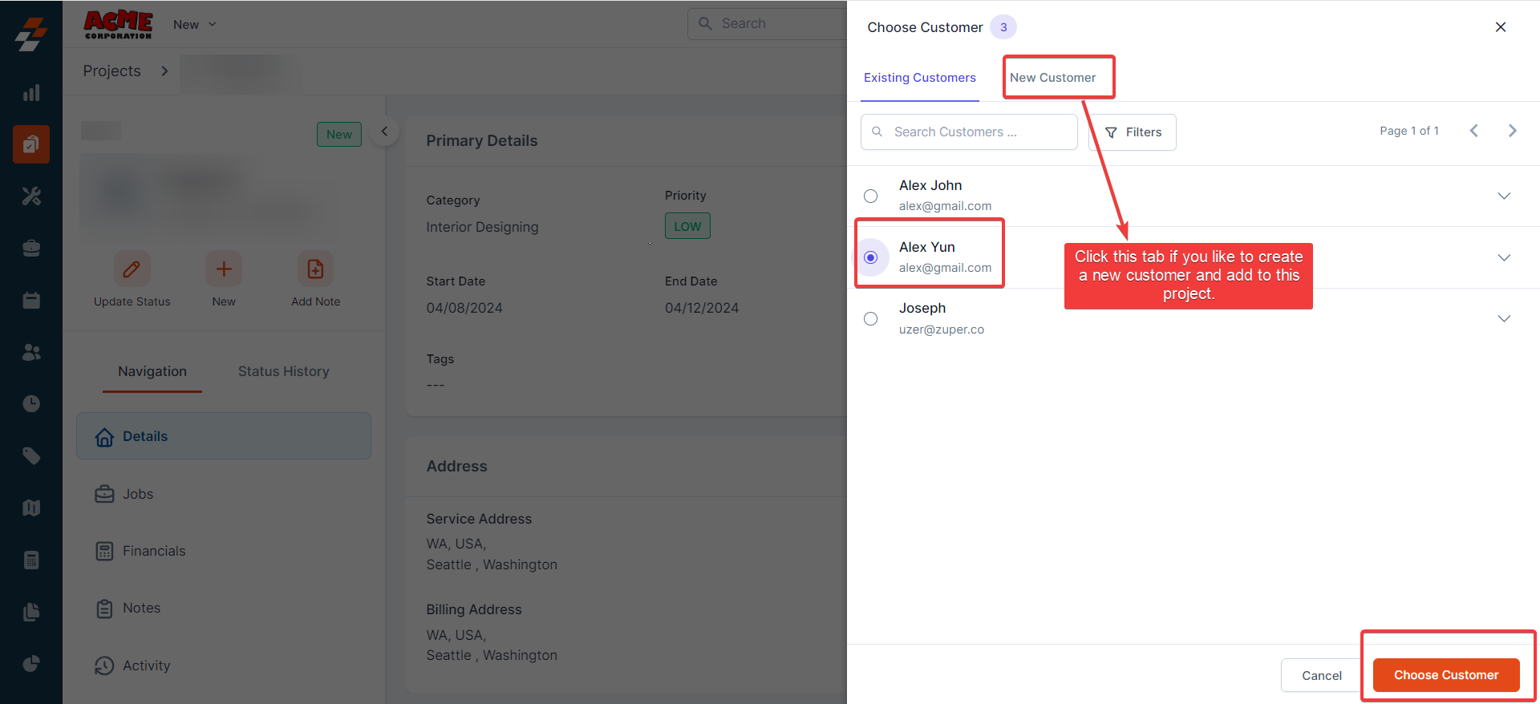The image size is (1540, 704).
Task: Open the Filters button
Action: 1133,132
